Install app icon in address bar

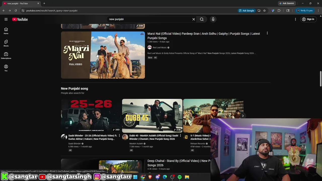(x=259, y=11)
